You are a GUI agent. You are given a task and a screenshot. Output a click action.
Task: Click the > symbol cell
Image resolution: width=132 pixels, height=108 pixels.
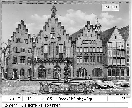pyautogui.click(x=40, y=99)
